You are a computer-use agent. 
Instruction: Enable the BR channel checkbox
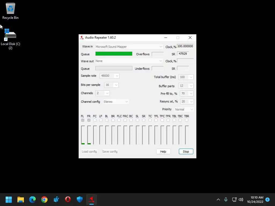pyautogui.click(x=113, y=120)
